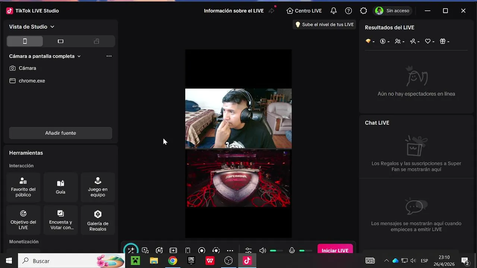This screenshot has height=268, width=477.
Task: Switch to portrait phone layout
Action: 25,41
